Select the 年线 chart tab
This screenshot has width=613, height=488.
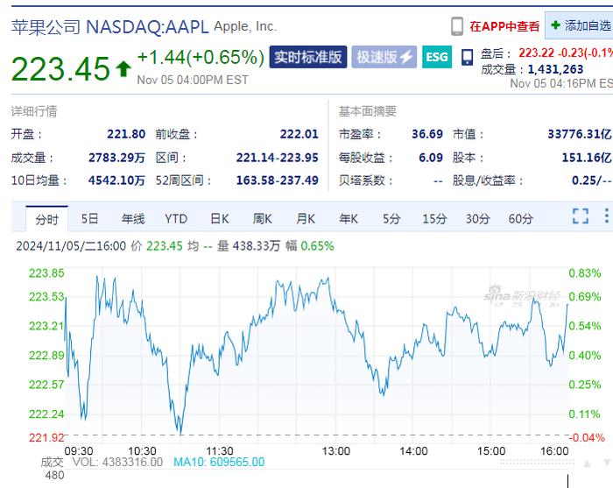click(x=133, y=218)
